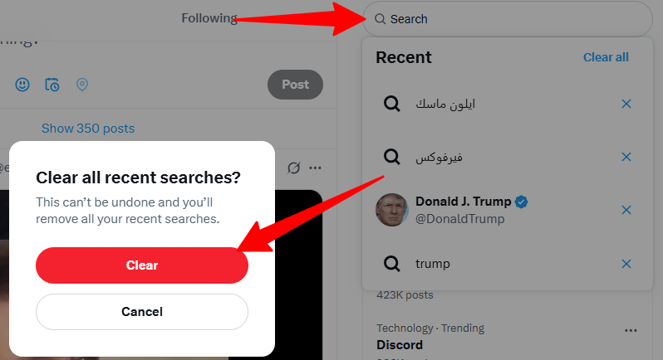Switch to the Following tab
This screenshot has width=663, height=360.
(209, 18)
